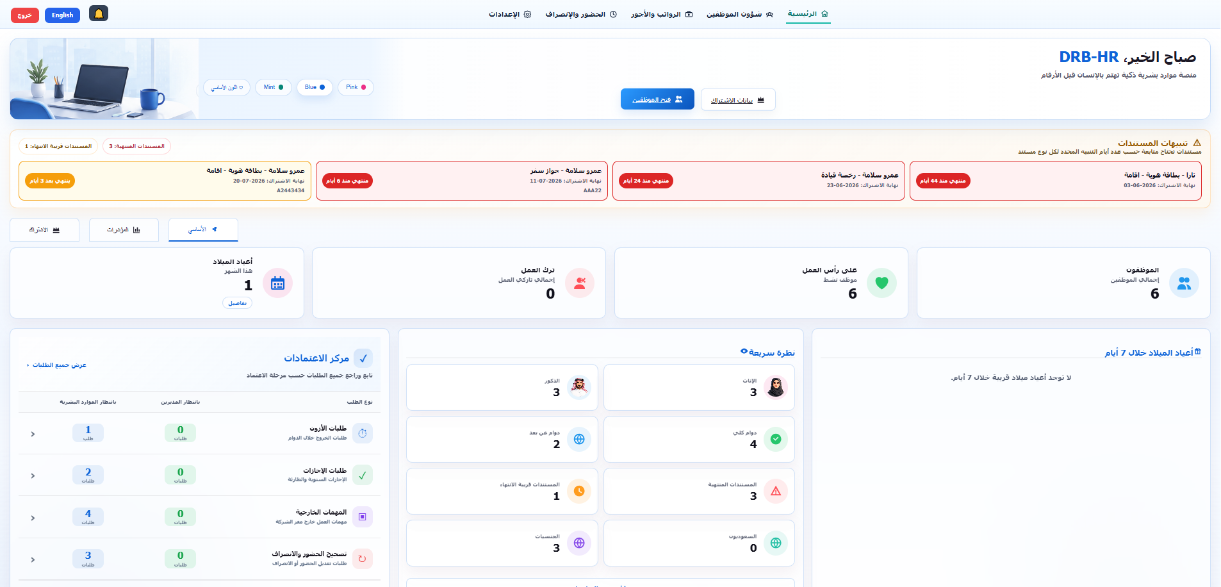
Task: Select the Blue theme option
Action: 315,87
